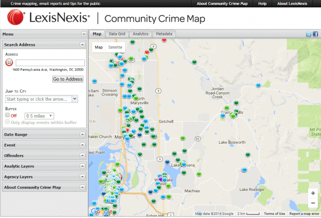The image size is (321, 218).
Task: Switch to the Map tab
Action: 97,34
